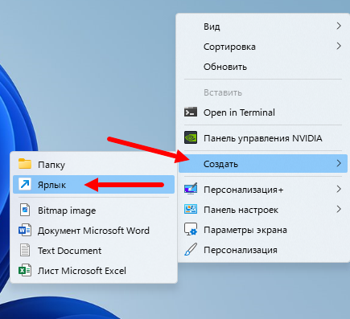Expand the Персонализация+ submenu chevron
Viewport: 350px width, 319px height.
(x=339, y=189)
